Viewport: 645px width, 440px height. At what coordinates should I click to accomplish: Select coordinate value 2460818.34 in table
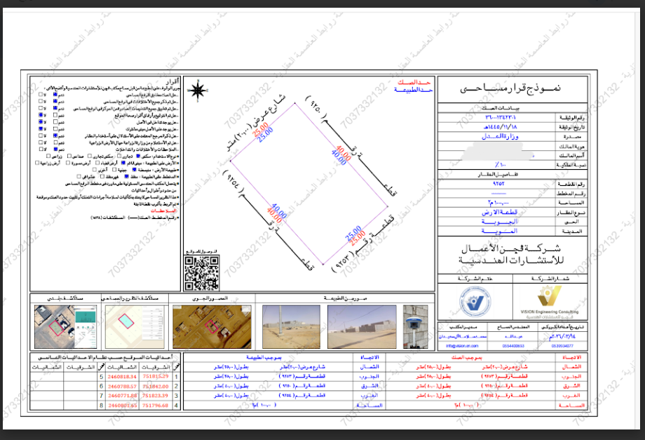122,377
